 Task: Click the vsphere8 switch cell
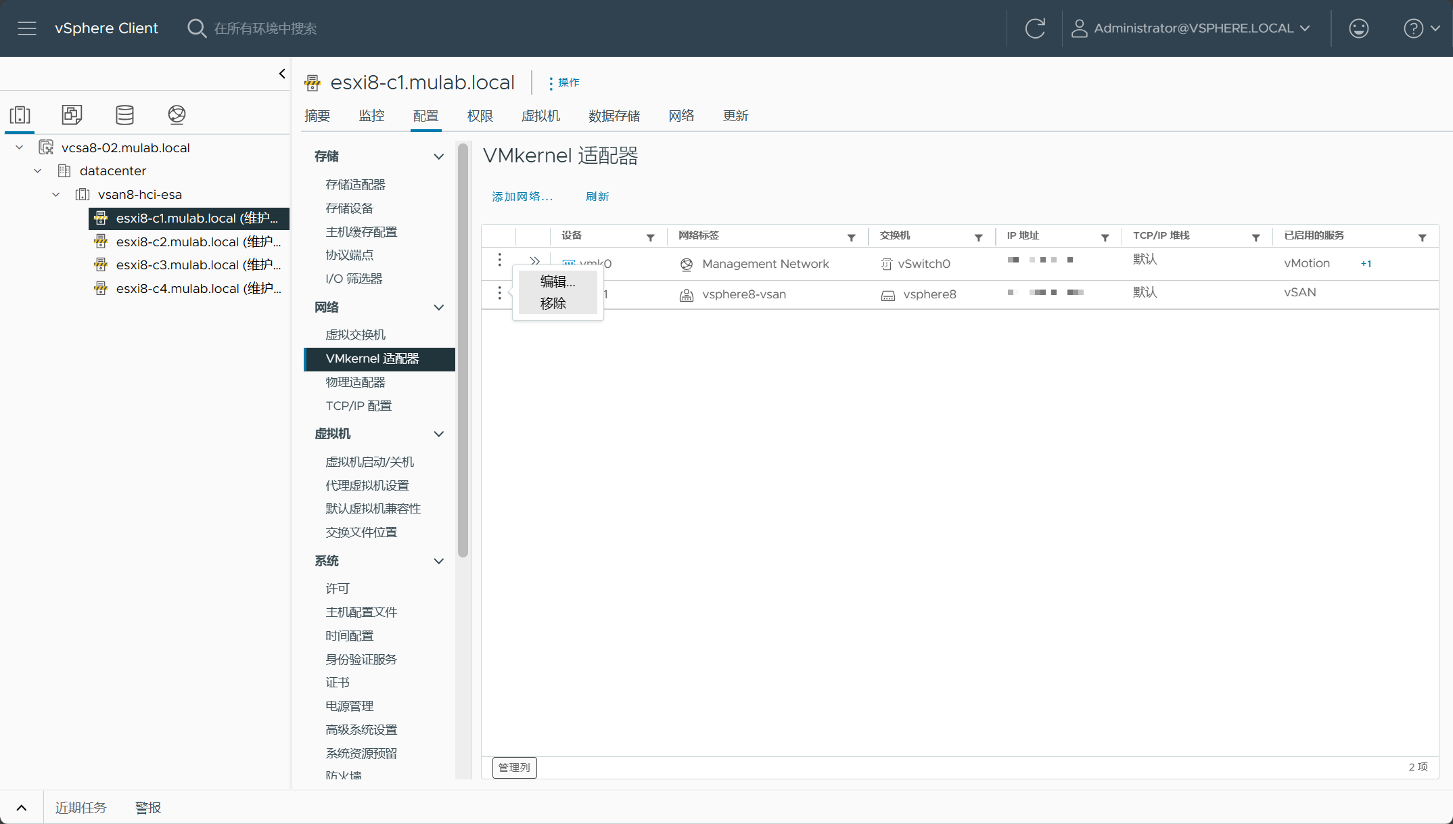[x=929, y=294]
